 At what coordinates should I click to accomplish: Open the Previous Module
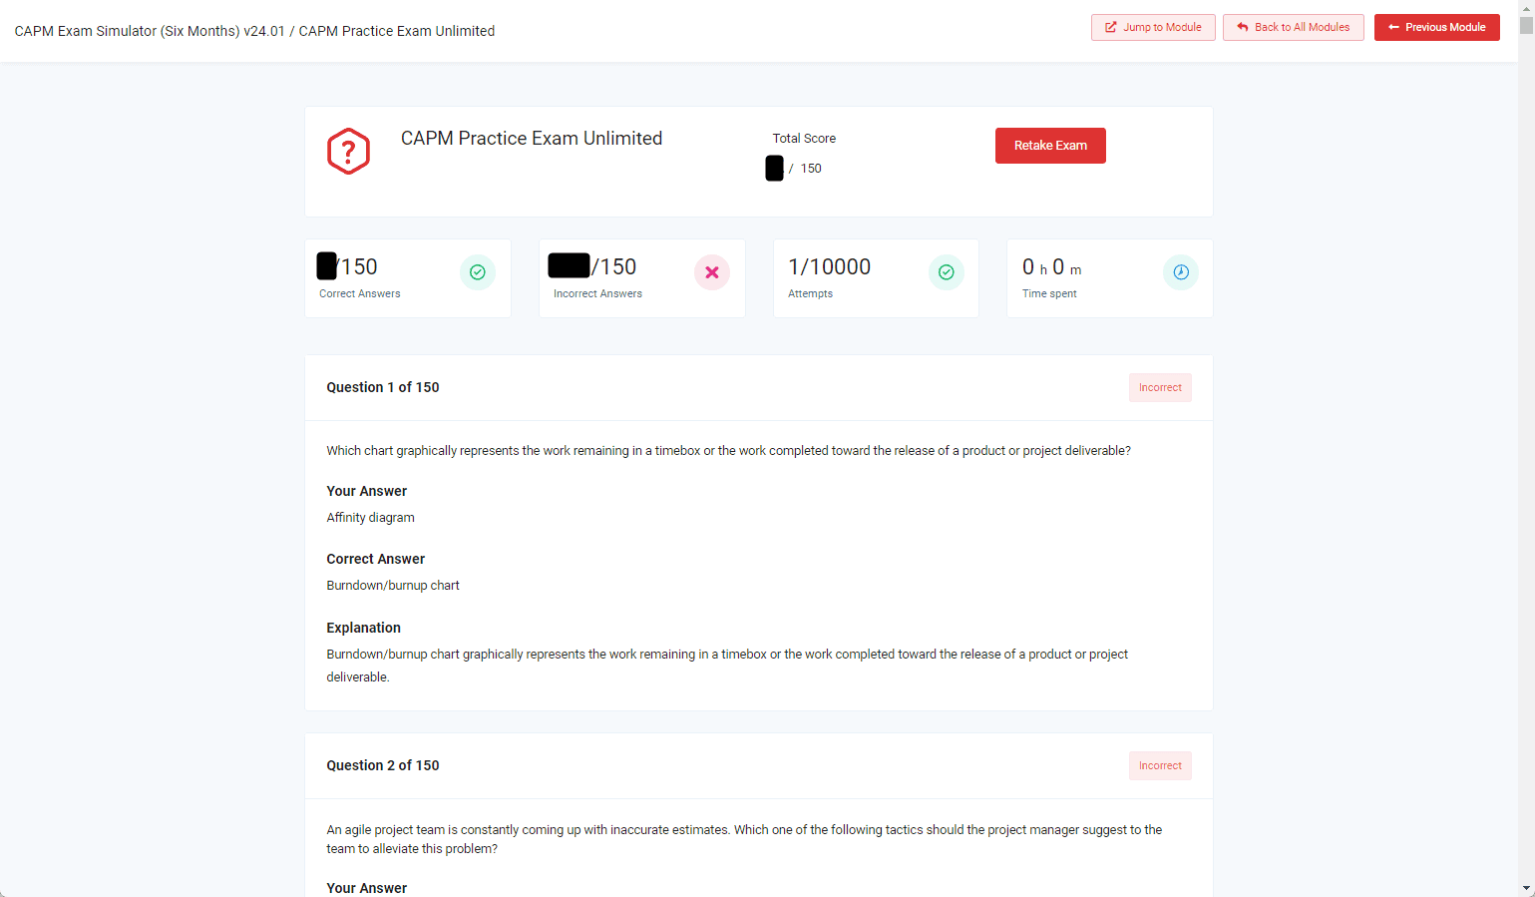[x=1437, y=27]
